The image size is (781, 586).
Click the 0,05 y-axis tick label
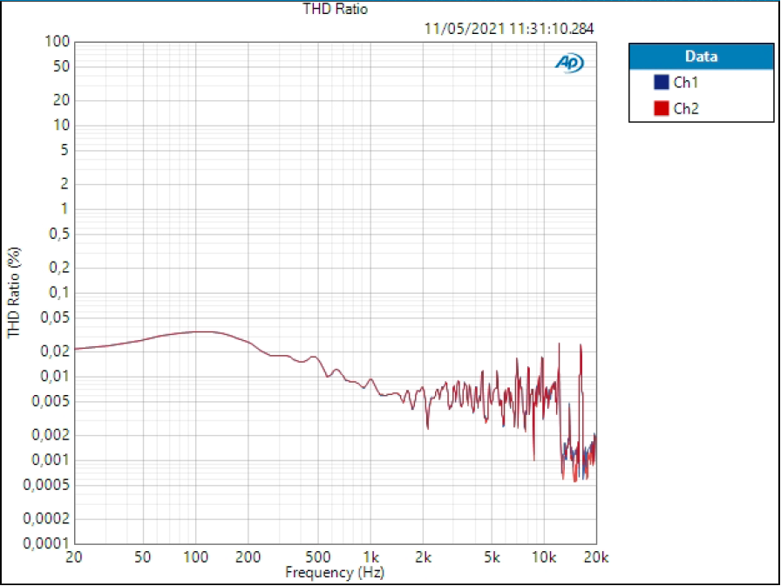coord(56,317)
